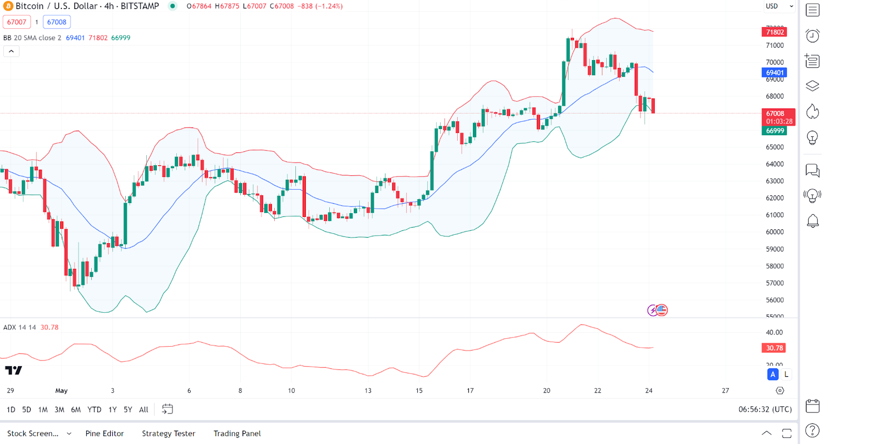Select the All time range

tap(144, 410)
